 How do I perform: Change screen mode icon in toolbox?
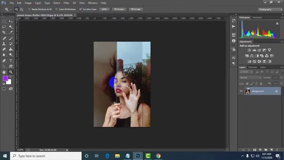(11, 89)
